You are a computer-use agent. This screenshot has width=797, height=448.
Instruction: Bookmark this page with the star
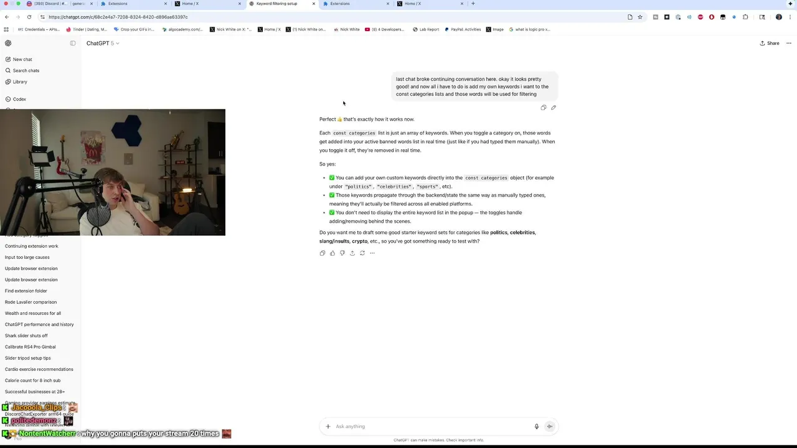click(x=639, y=17)
